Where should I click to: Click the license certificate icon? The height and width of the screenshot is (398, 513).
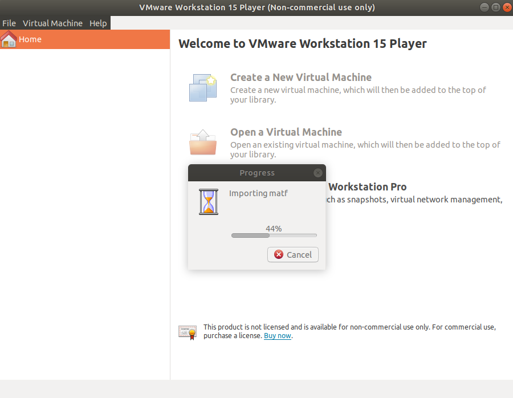[188, 332]
